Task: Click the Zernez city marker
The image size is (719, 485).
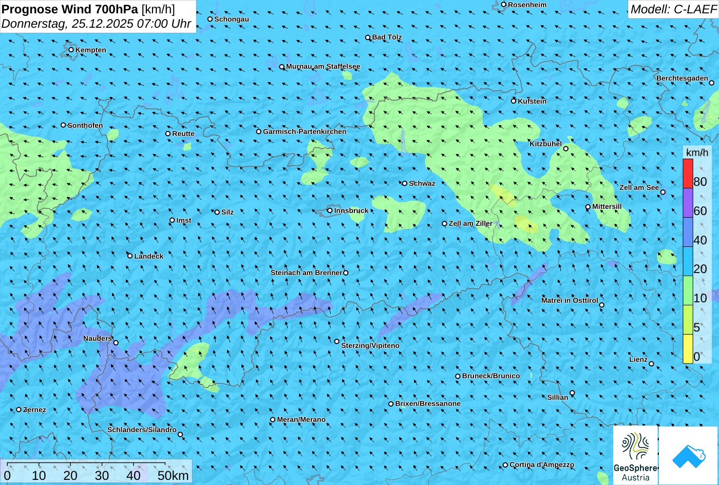Action: pyautogui.click(x=18, y=410)
